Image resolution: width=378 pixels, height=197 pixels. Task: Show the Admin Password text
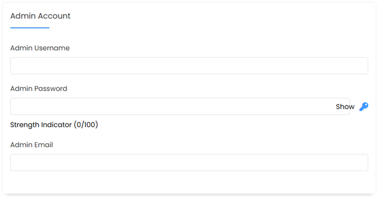345,107
